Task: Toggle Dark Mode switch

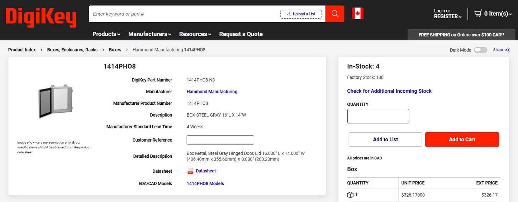Action: [480, 50]
